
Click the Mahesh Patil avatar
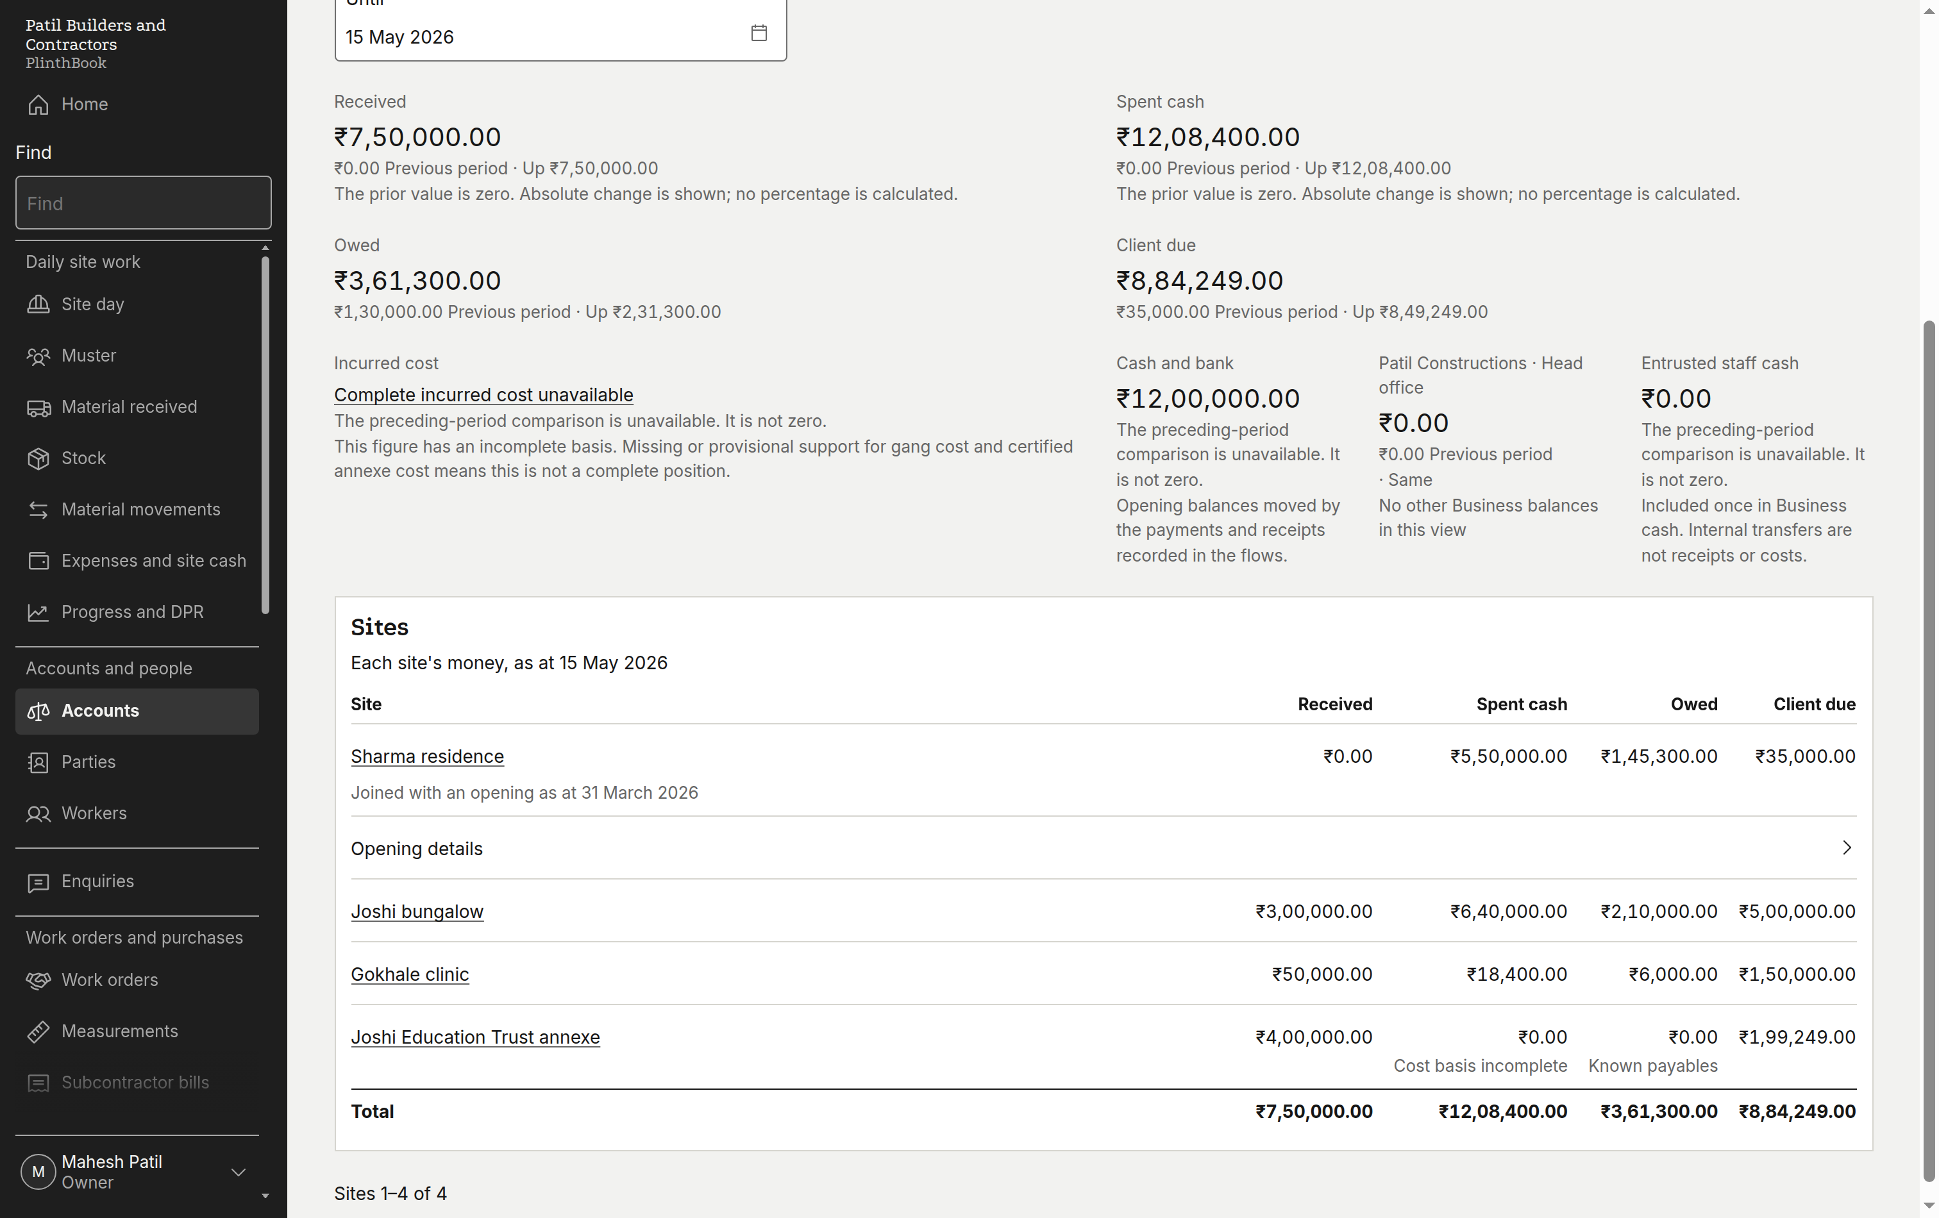pyautogui.click(x=38, y=1172)
